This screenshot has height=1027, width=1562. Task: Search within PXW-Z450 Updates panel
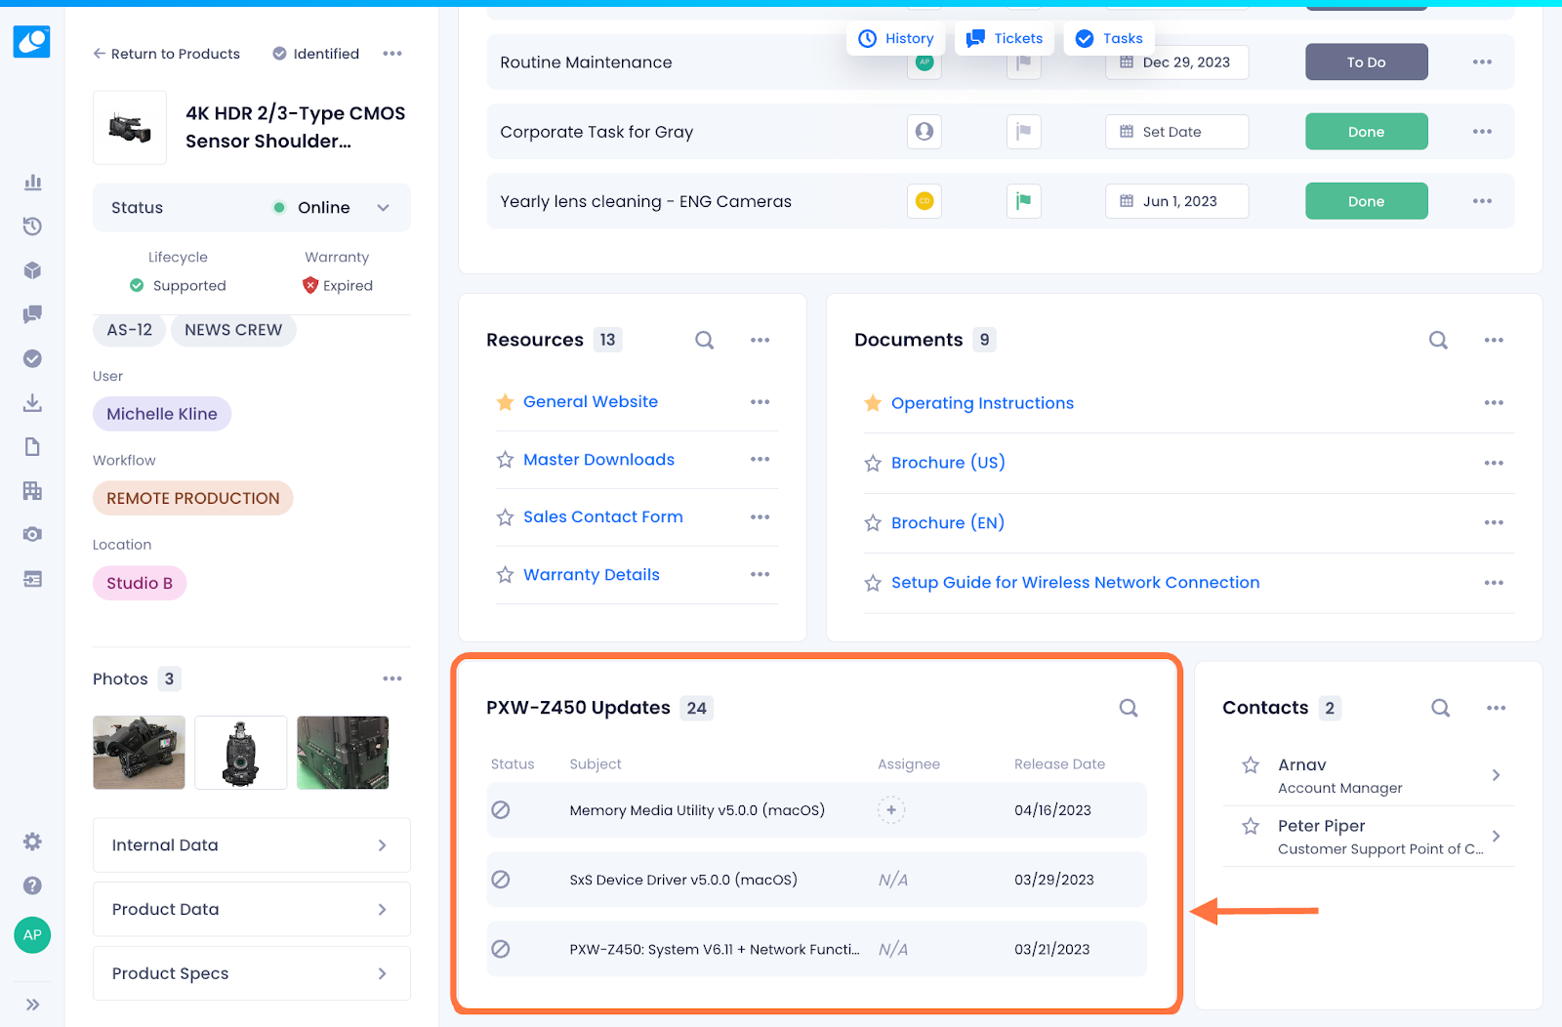pyautogui.click(x=1129, y=708)
